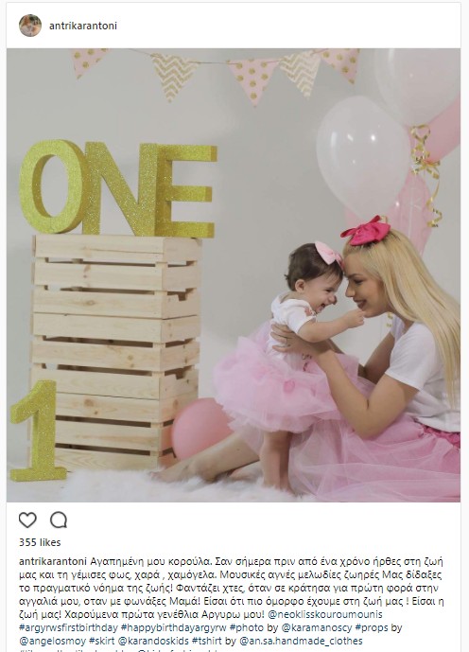The width and height of the screenshot is (469, 652).
Task: Visit the @an.sa.handmade_clothes mention
Action: [x=301, y=641]
